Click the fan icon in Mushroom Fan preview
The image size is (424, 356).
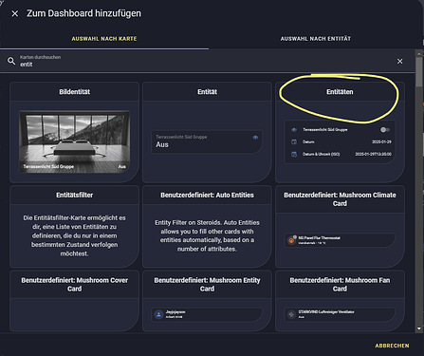(291, 314)
